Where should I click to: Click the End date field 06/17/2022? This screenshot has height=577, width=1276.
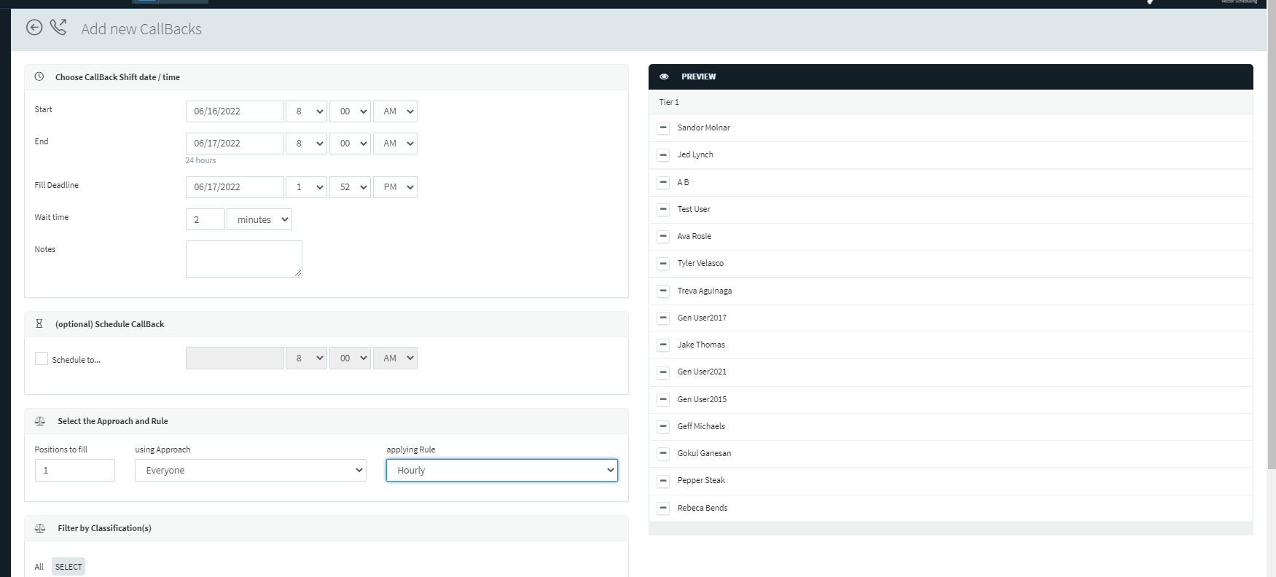click(x=235, y=144)
